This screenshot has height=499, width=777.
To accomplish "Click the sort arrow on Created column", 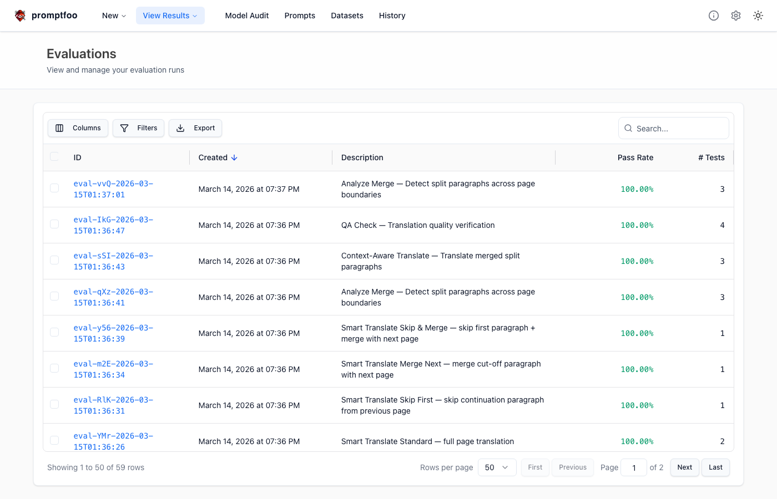I will 234,157.
